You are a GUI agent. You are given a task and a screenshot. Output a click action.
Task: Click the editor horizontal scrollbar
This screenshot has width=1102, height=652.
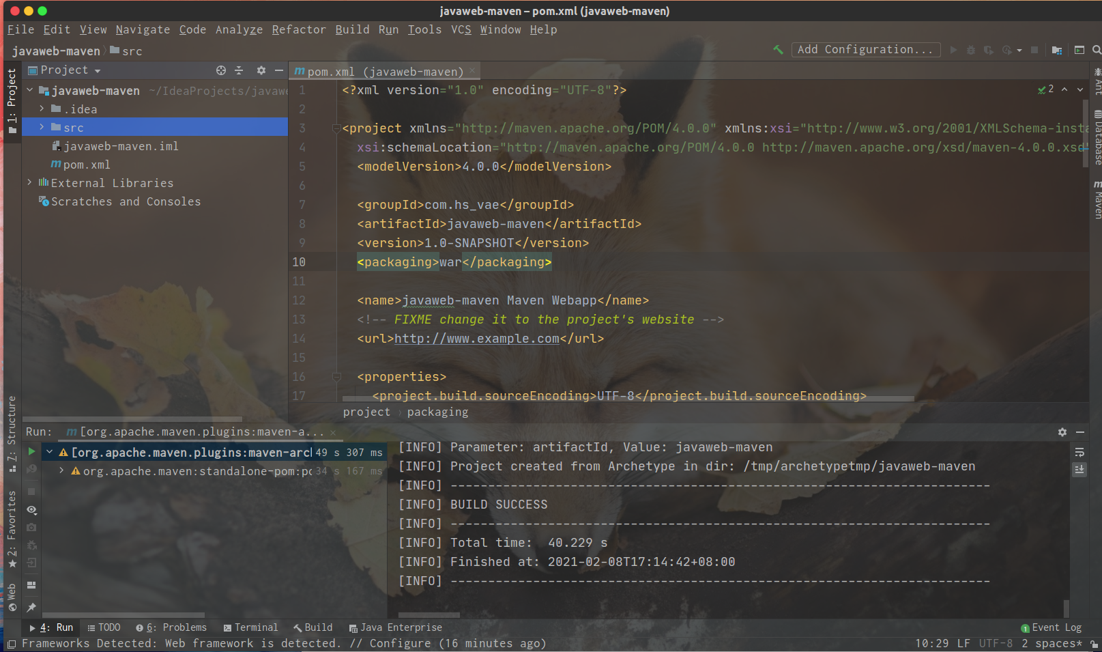point(628,399)
